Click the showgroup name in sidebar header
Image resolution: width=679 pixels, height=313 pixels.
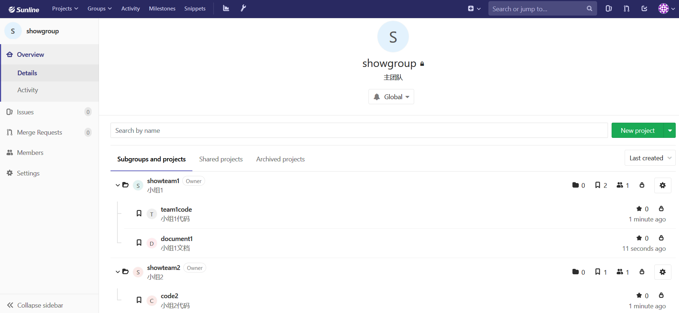click(42, 31)
